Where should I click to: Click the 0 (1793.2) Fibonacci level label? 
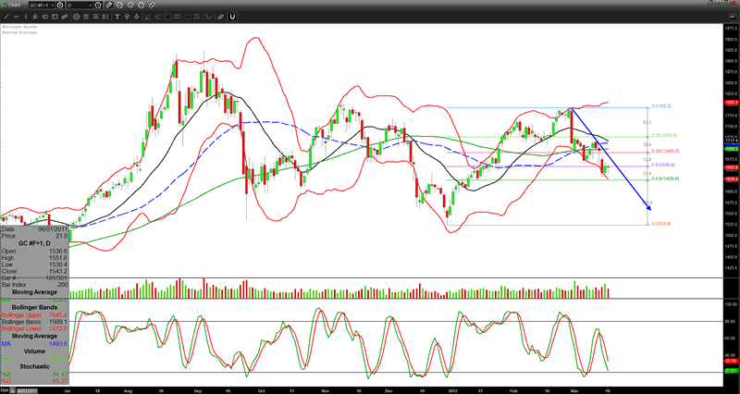[661, 106]
